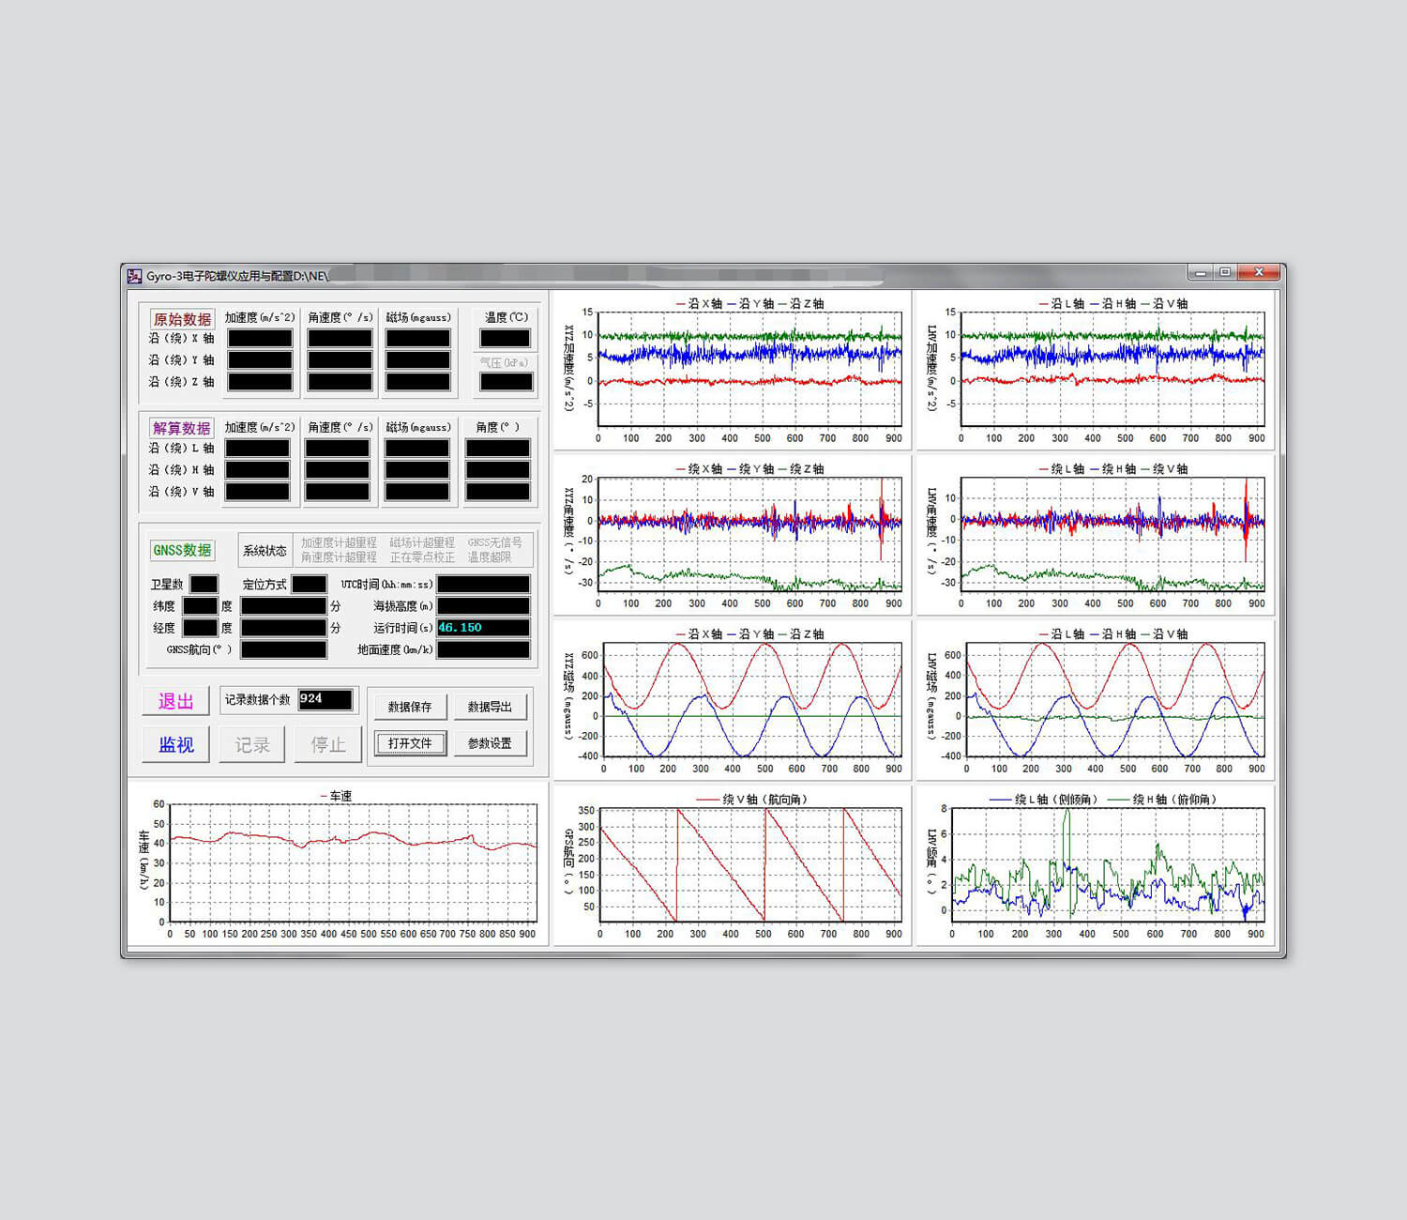Click the 数据保存 (Save Data) button

coord(410,707)
